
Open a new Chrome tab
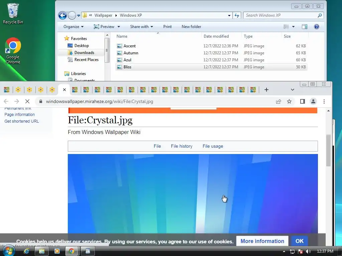coord(266,90)
